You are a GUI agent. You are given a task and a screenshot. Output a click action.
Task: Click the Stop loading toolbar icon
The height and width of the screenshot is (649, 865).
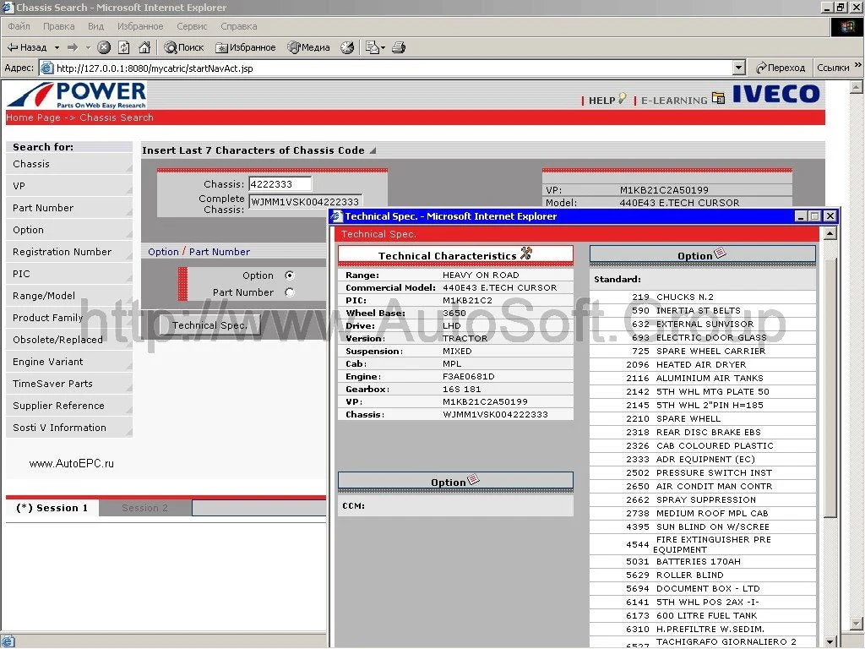tap(104, 47)
